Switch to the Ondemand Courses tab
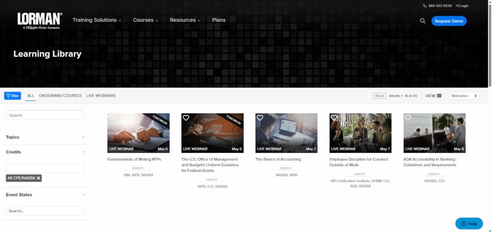Viewport: 492px width, 233px height. pyautogui.click(x=60, y=96)
